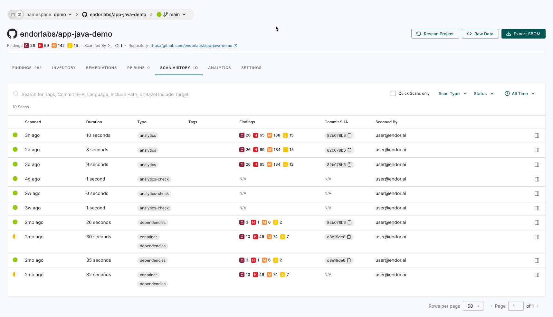This screenshot has width=553, height=317.
Task: Click the critical findings badge in header
Action: [x=26, y=46]
